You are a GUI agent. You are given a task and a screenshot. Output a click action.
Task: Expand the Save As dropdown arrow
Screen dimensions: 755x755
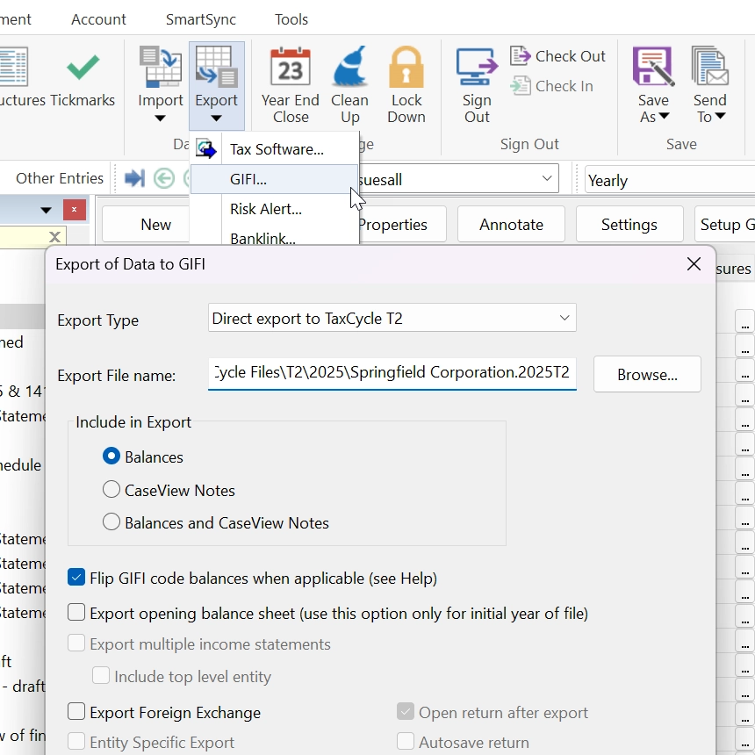(664, 116)
